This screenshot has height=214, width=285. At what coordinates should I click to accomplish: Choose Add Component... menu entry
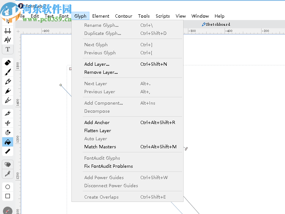coord(127,103)
